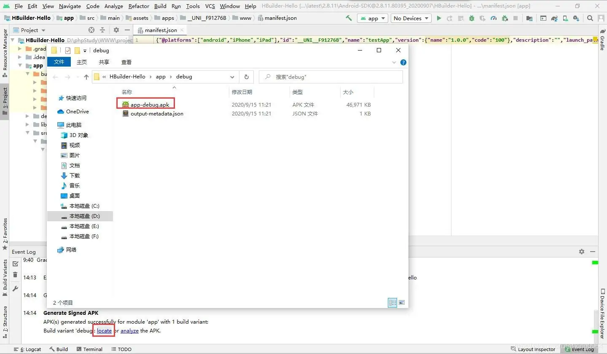Open Search Everywhere with the magnifier icon
Screen dimensions: 607x354
point(590,18)
